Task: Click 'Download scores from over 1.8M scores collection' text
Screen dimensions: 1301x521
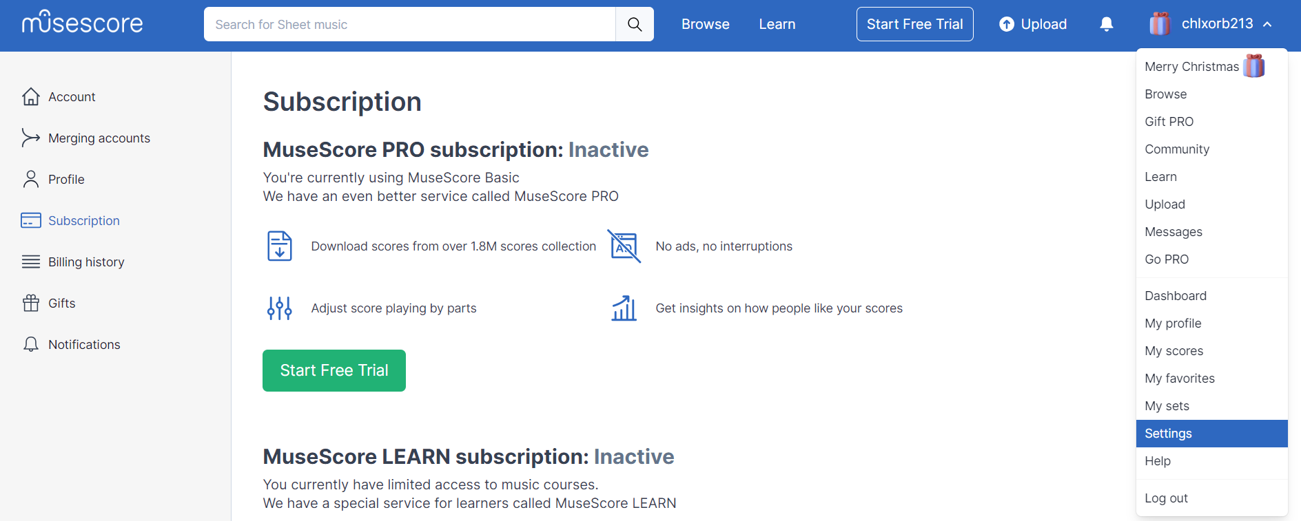Action: pyautogui.click(x=453, y=246)
